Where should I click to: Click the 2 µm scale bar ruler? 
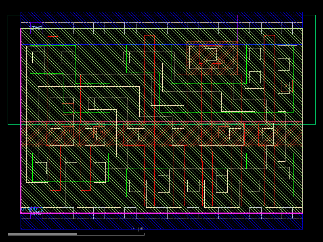[137, 229]
